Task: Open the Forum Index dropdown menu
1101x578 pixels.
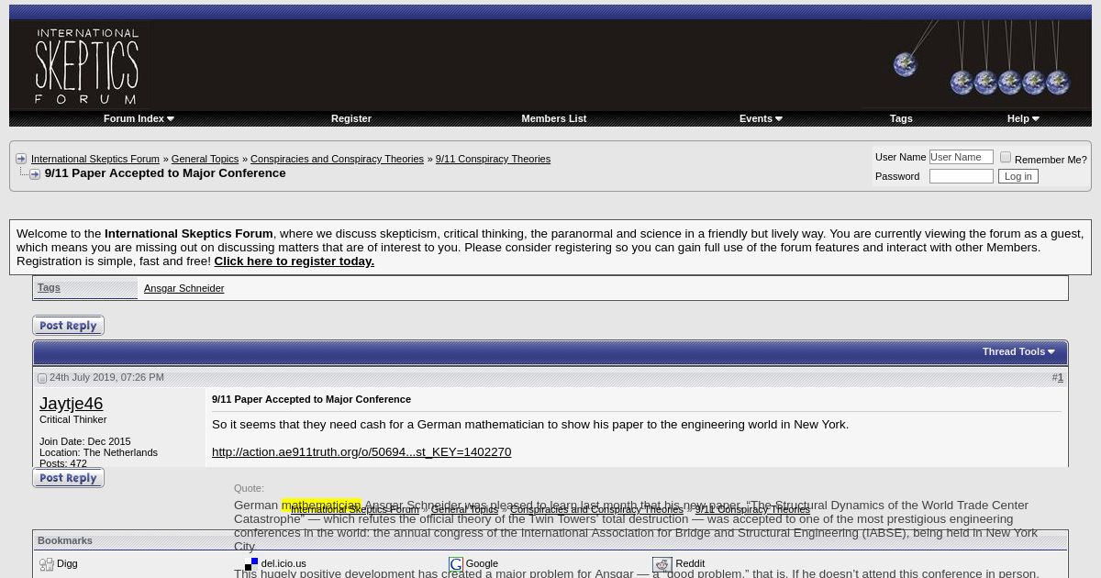Action: pos(139,118)
